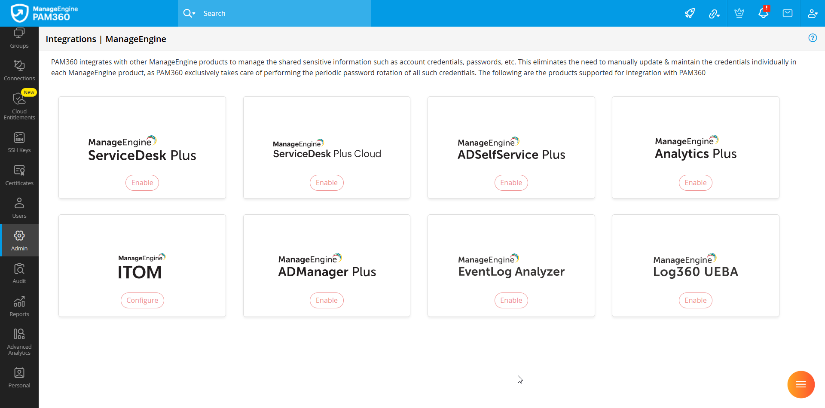Click the Log360 UEBA logo
The image size is (825, 408).
coord(696,265)
